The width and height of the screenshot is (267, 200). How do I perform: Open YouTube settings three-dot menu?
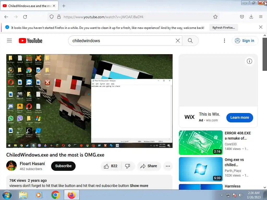[224, 41]
